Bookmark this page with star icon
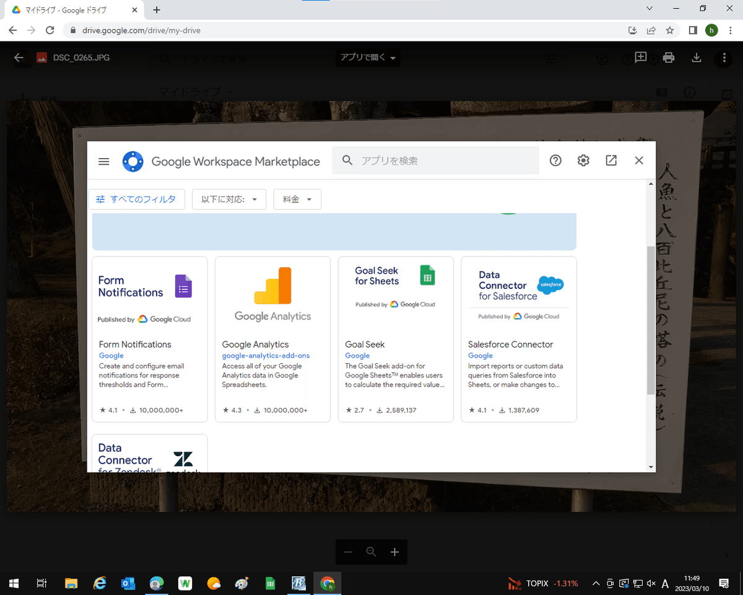The width and height of the screenshot is (743, 595). point(669,30)
